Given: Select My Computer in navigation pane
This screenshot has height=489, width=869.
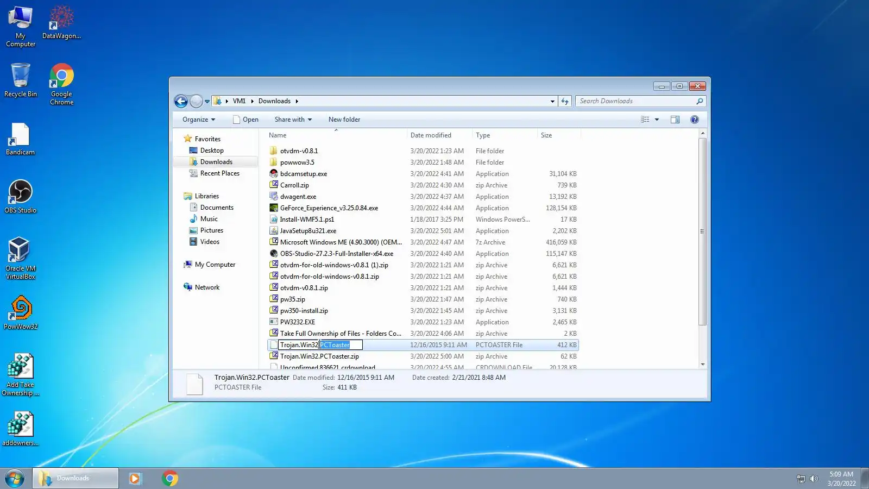Looking at the screenshot, I should pyautogui.click(x=210, y=265).
